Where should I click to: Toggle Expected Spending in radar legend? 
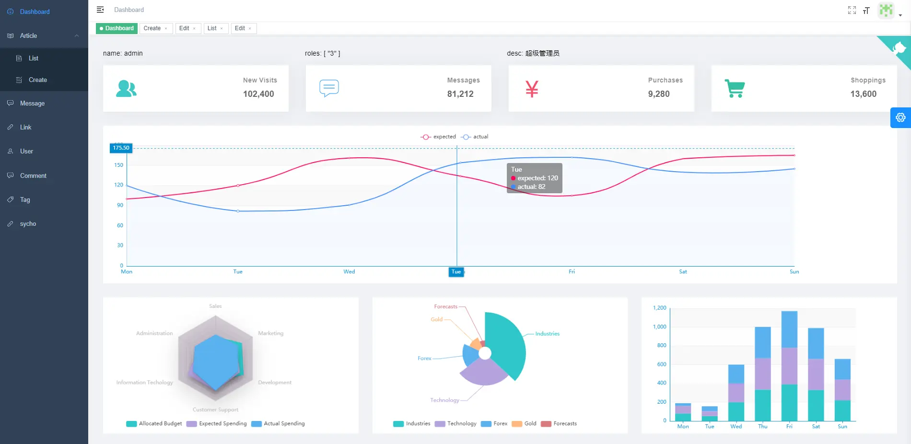tap(217, 423)
